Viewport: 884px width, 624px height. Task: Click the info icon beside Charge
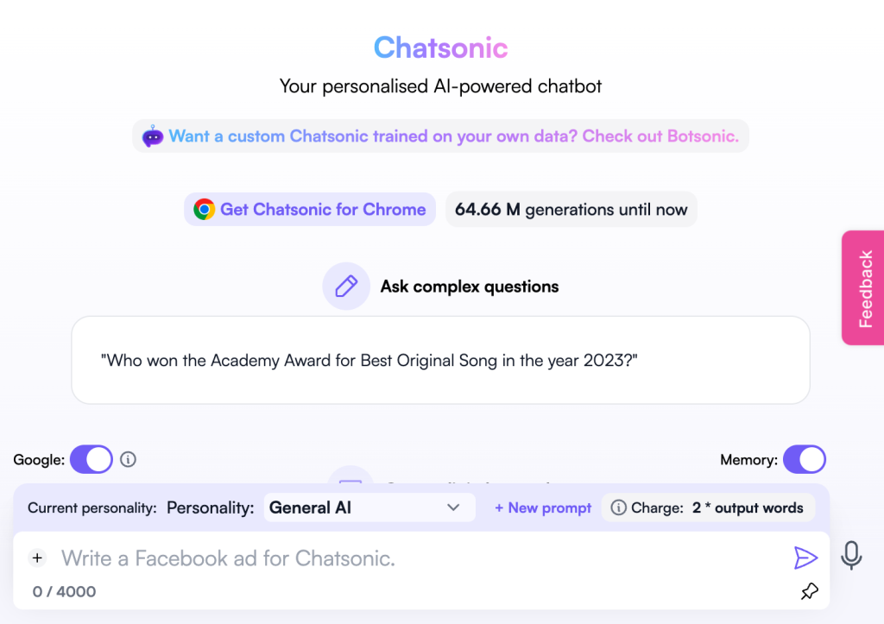point(618,508)
